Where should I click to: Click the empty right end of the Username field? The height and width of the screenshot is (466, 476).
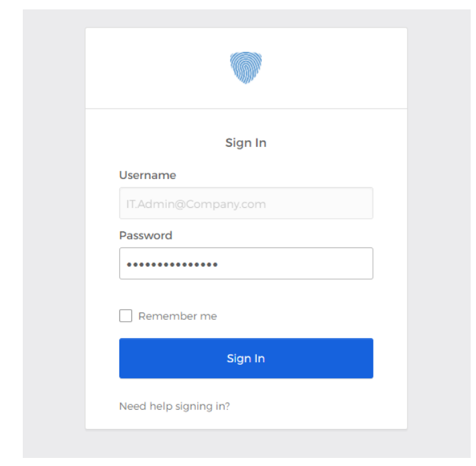[335, 203]
